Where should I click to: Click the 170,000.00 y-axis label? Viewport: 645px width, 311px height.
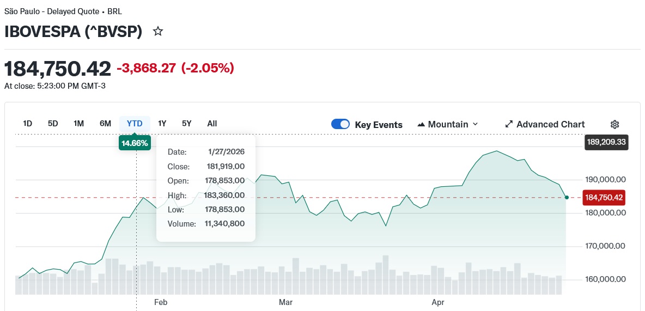605,246
